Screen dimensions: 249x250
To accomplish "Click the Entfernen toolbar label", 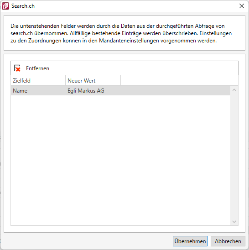I will click(x=37, y=68).
